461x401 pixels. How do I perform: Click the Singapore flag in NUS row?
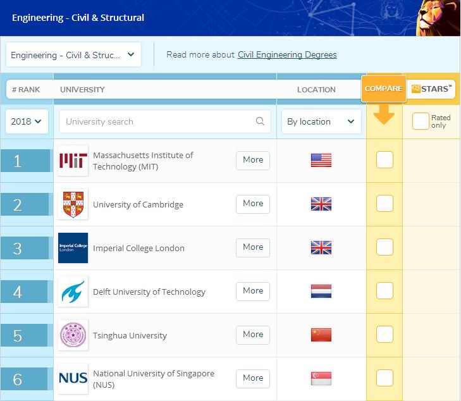[x=321, y=378]
